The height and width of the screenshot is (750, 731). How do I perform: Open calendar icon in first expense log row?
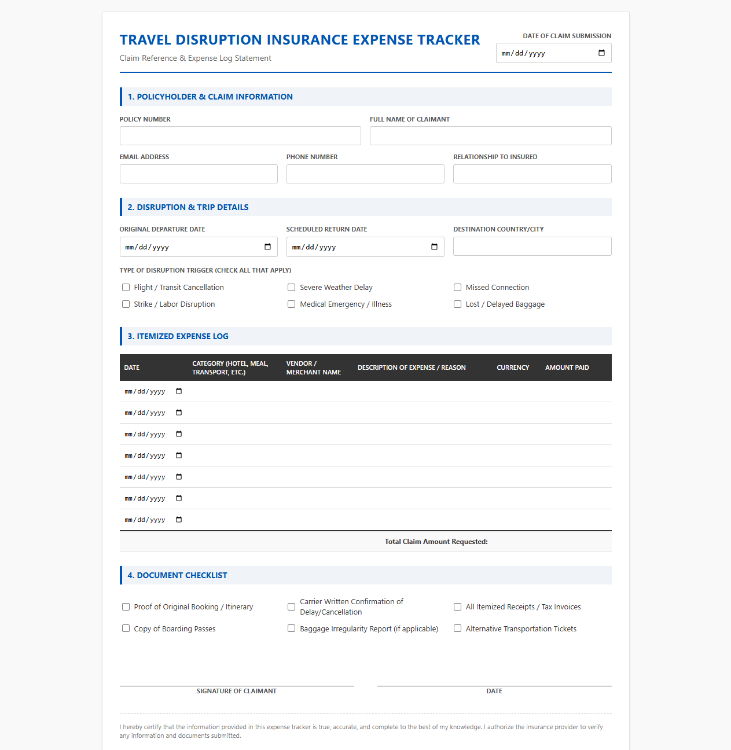179,391
